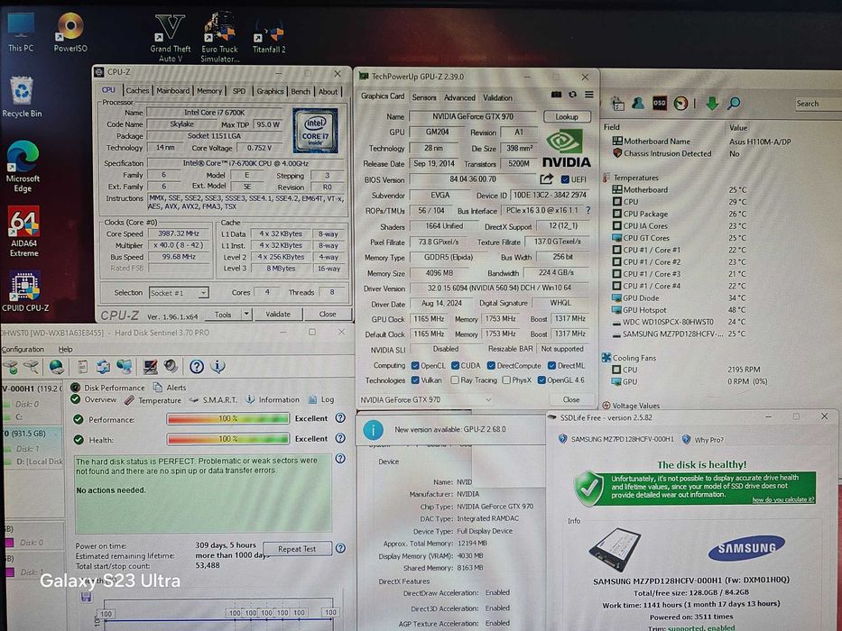The height and width of the screenshot is (631, 842).
Task: Click the AIDA64 Search field
Action: [x=818, y=104]
